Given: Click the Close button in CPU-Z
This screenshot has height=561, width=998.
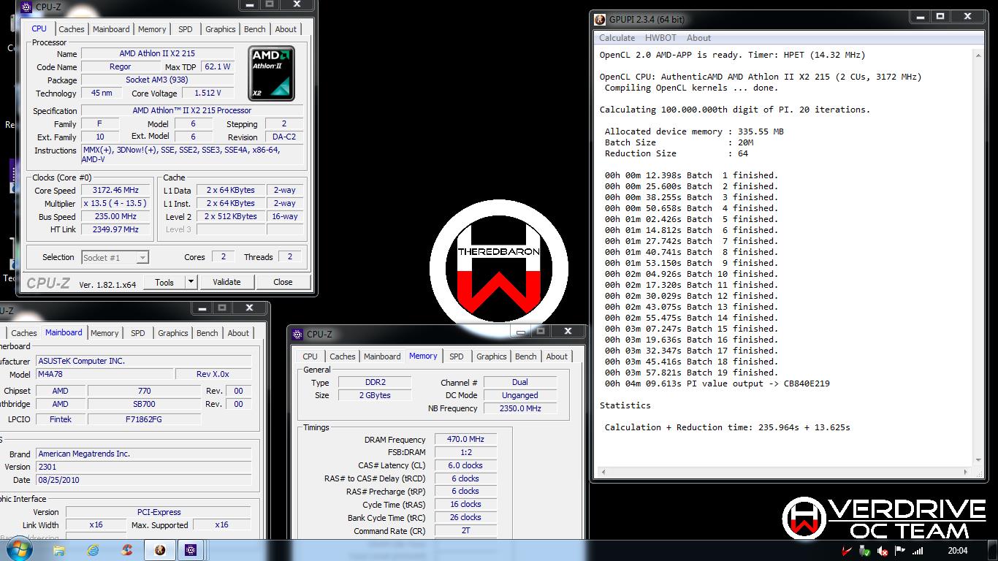Looking at the screenshot, I should click(x=283, y=282).
